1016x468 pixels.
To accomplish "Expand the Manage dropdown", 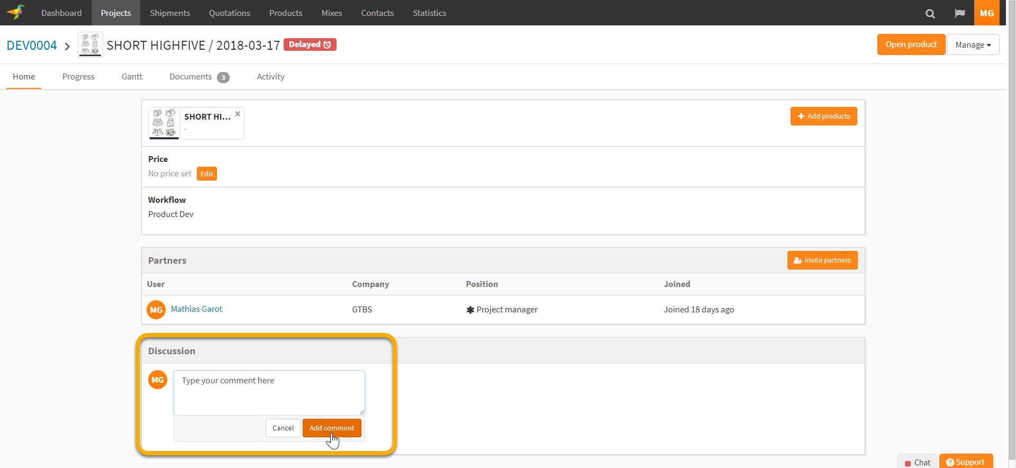I will pos(973,45).
